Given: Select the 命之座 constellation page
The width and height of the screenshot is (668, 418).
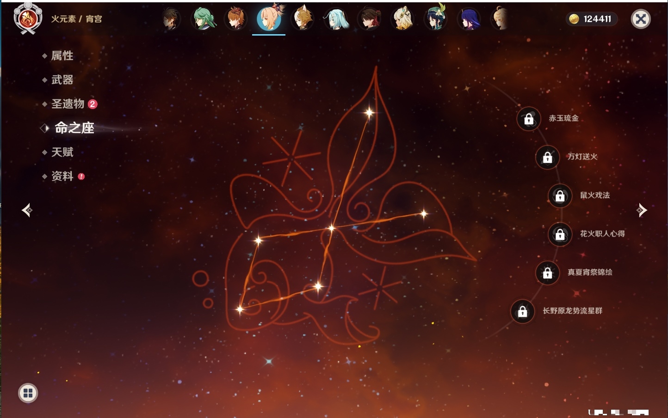Looking at the screenshot, I should click(x=74, y=128).
